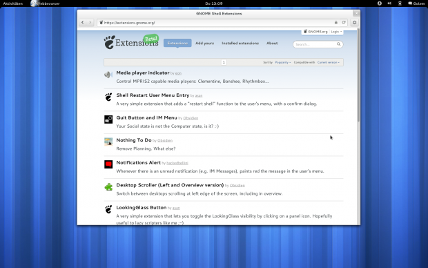Expand the Sort by Popularity dropdown

[x=283, y=62]
